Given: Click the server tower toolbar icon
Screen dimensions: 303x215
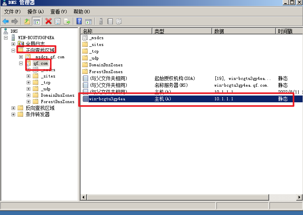Looking at the screenshot, I should coord(101,21).
